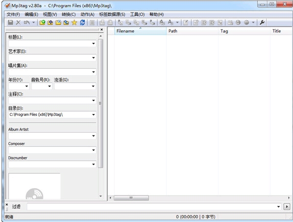Expand the 艺术家(I) dropdown
The height and width of the screenshot is (222, 293).
click(x=94, y=57)
